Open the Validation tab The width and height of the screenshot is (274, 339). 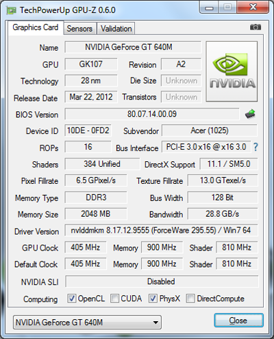click(116, 29)
